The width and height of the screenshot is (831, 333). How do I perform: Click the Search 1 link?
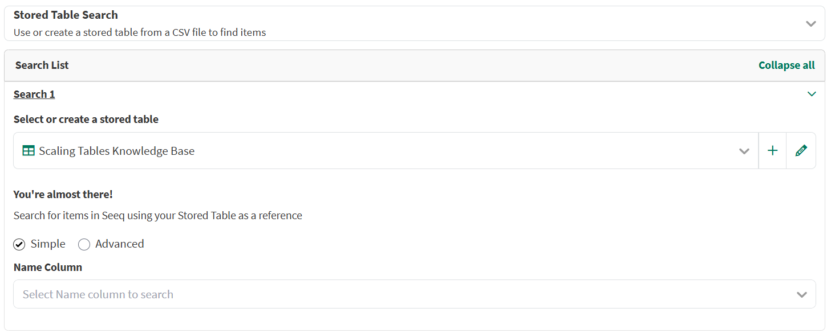pyautogui.click(x=34, y=94)
